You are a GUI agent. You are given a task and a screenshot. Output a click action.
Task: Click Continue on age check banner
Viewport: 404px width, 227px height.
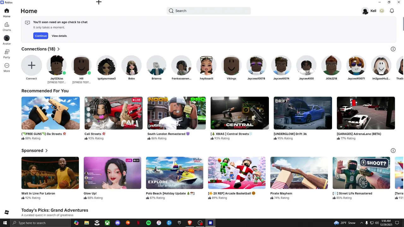click(x=41, y=36)
